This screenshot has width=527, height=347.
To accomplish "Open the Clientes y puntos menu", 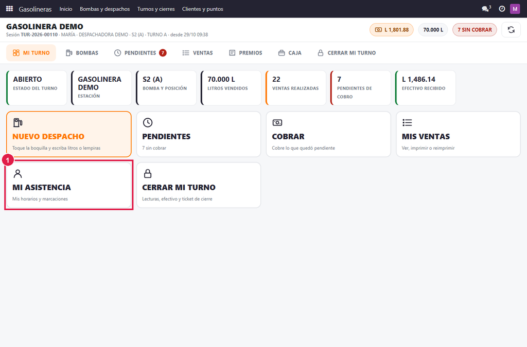I will (203, 9).
